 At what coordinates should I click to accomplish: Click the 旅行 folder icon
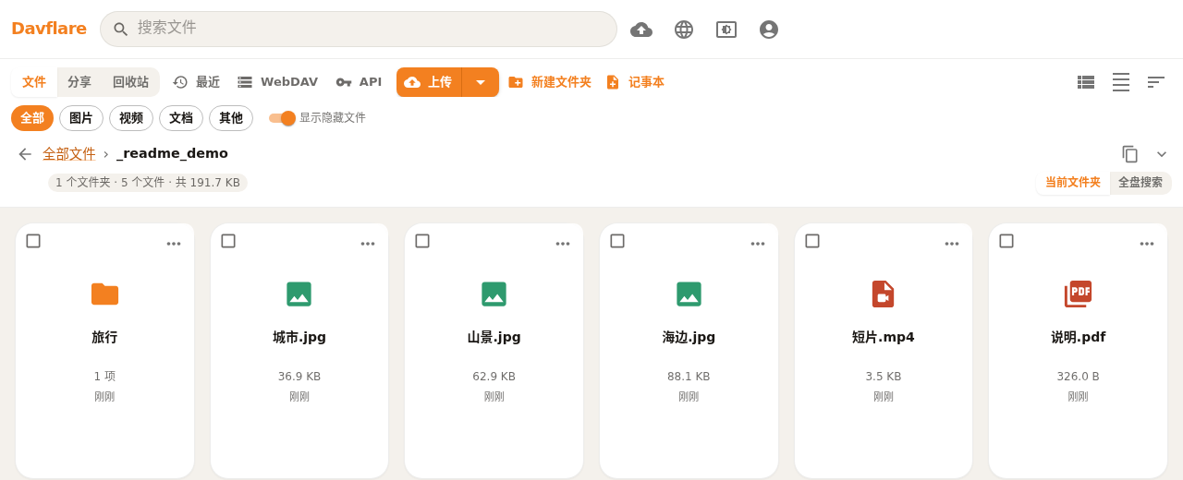[x=104, y=294]
